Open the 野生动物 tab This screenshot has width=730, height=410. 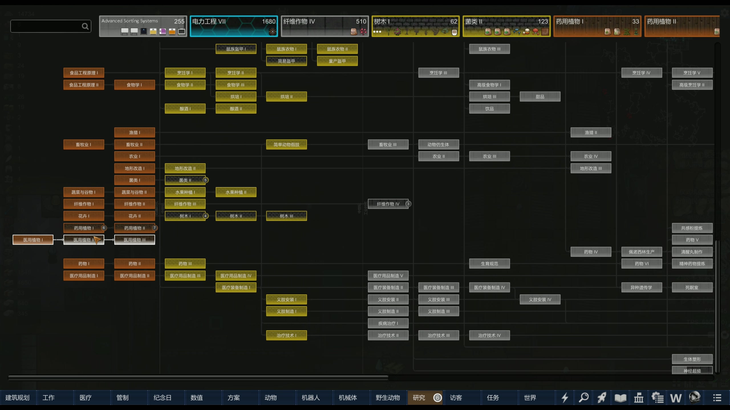click(388, 397)
